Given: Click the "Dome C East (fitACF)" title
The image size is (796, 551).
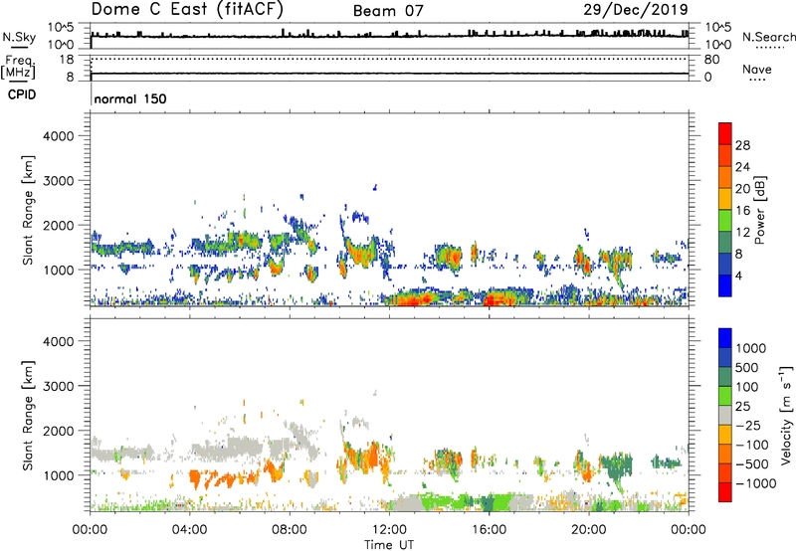Looking at the screenshot, I should [x=187, y=10].
